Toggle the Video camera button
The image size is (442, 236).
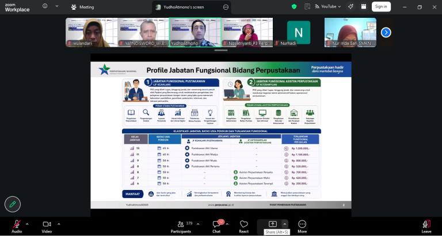(x=47, y=227)
